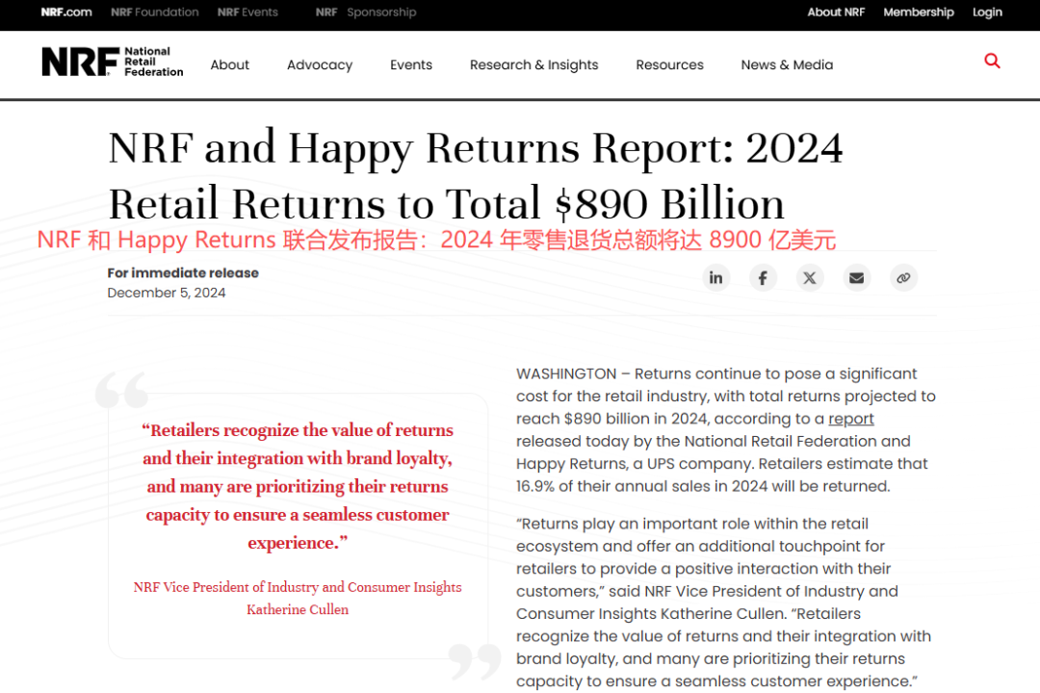Click the NRF National Retail Federation logo
This screenshot has width=1040, height=693.
point(113,63)
